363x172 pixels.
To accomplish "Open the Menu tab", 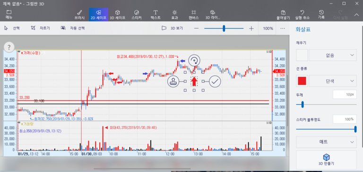I will [9, 14].
